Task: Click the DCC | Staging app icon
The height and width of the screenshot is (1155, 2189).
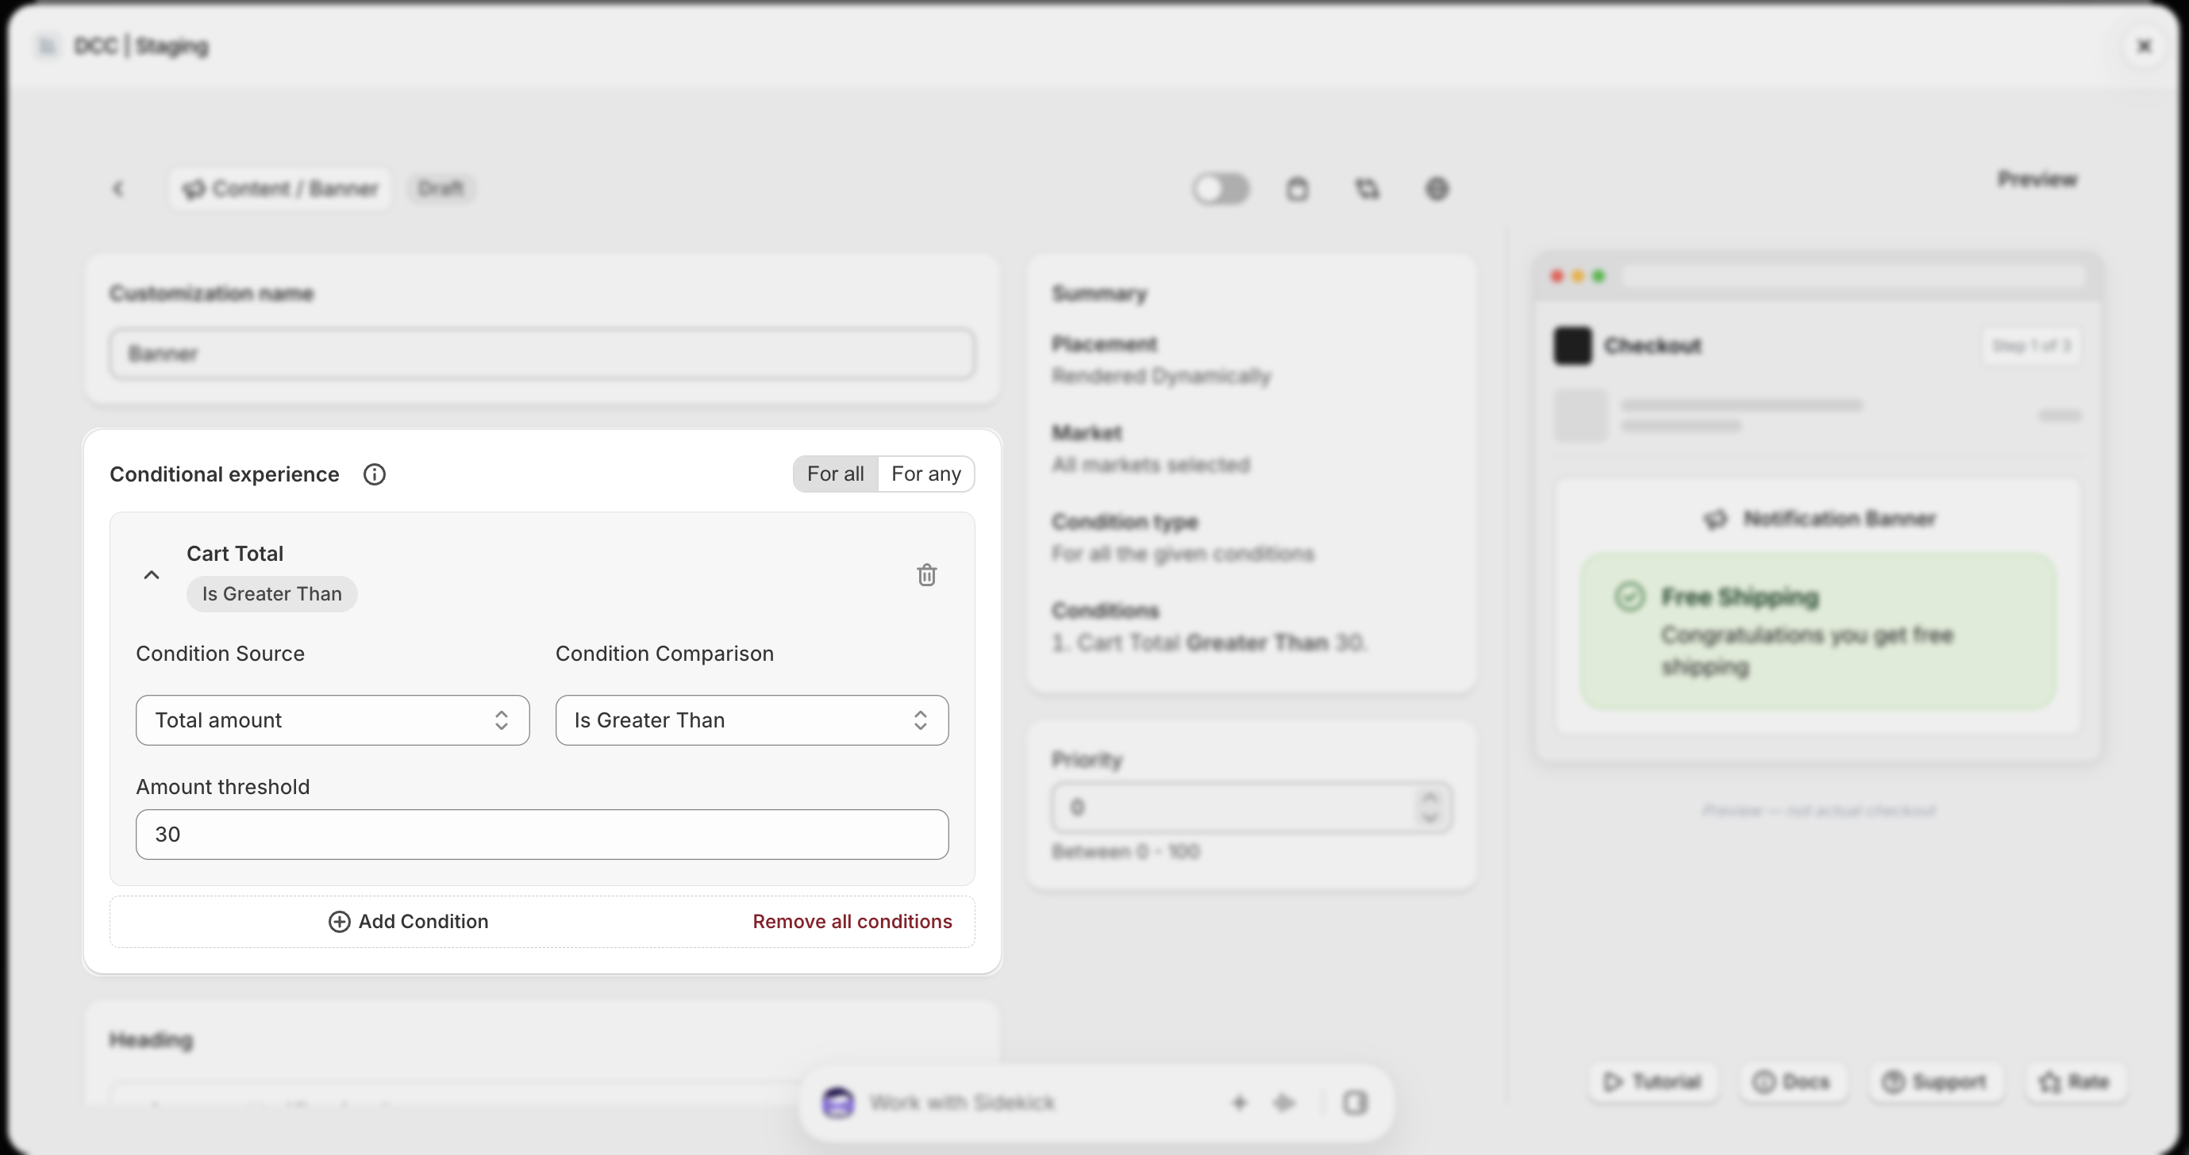Action: pos(47,46)
